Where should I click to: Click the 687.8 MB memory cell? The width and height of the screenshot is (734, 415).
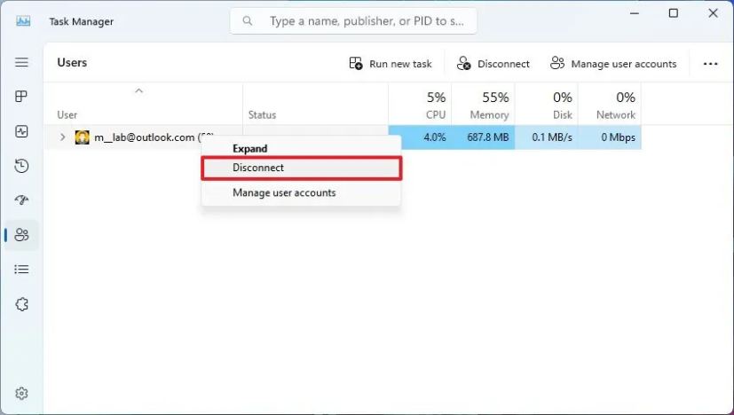coord(483,137)
